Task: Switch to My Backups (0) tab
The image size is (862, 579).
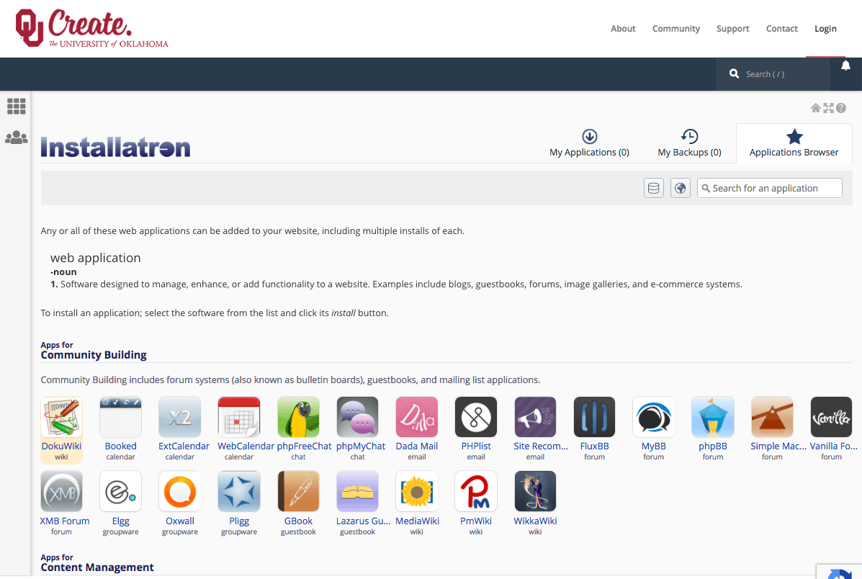Action: (x=689, y=143)
